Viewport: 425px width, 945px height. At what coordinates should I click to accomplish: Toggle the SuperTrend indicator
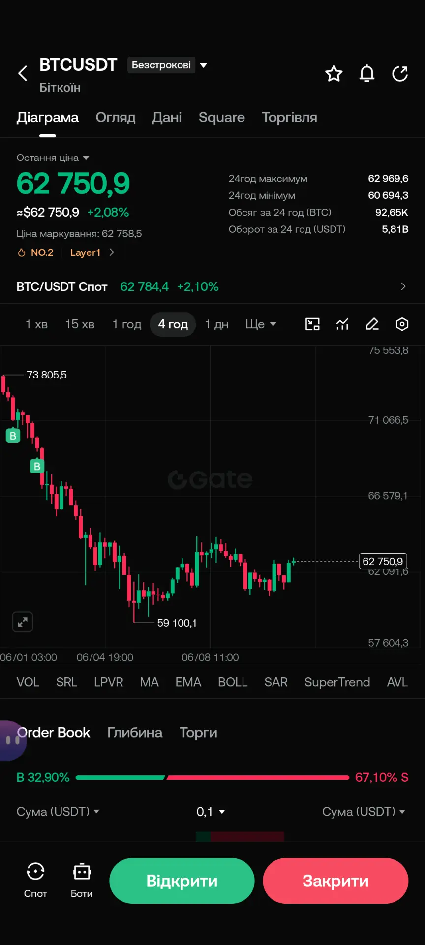coord(337,682)
